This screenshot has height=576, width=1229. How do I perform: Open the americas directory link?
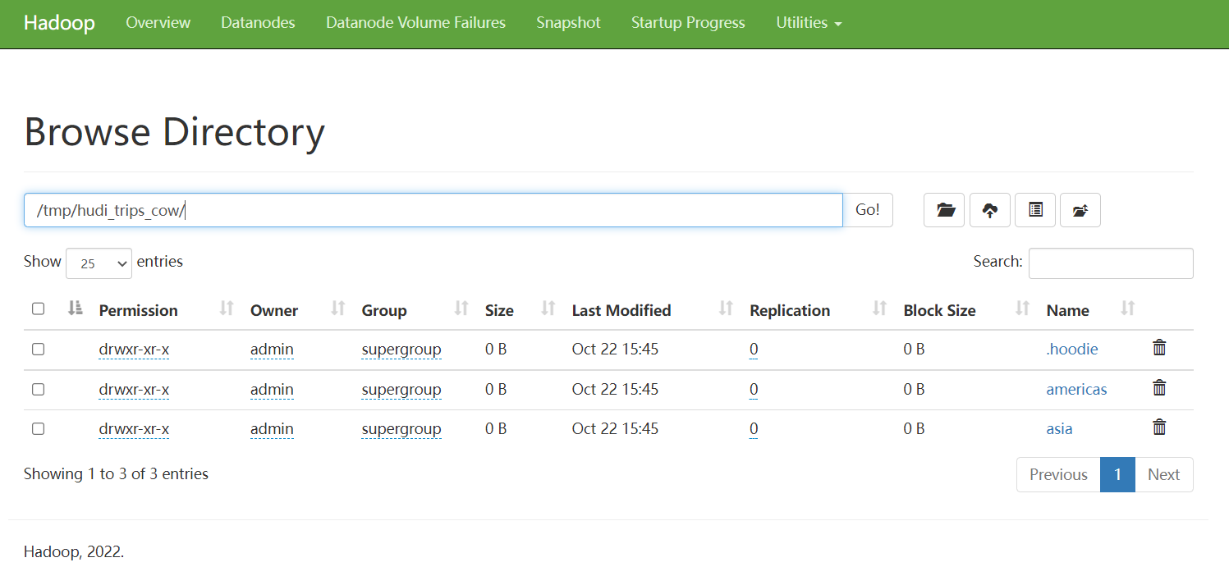(x=1076, y=390)
